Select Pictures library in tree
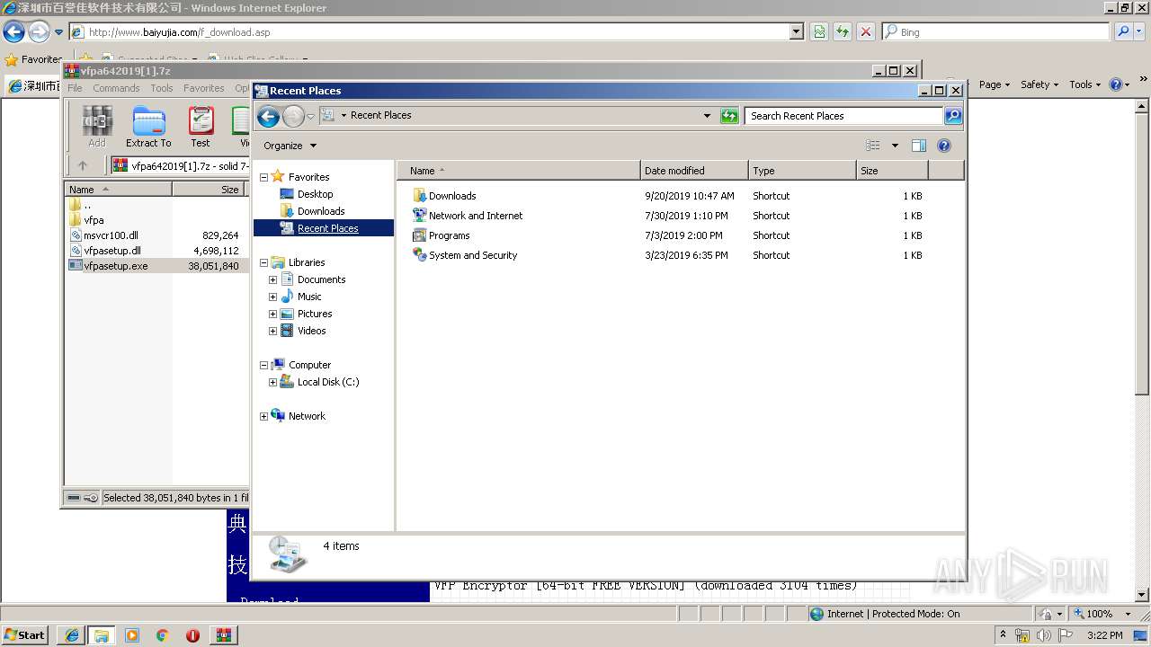Viewport: 1151px width, 647px height. (315, 314)
